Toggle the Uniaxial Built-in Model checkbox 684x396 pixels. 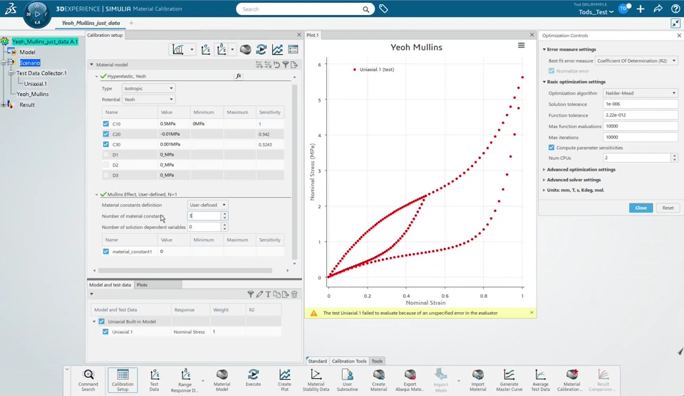point(102,321)
